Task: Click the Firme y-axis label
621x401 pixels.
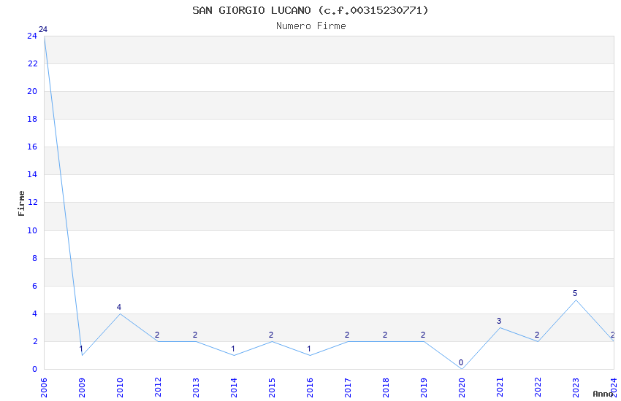Action: click(21, 203)
